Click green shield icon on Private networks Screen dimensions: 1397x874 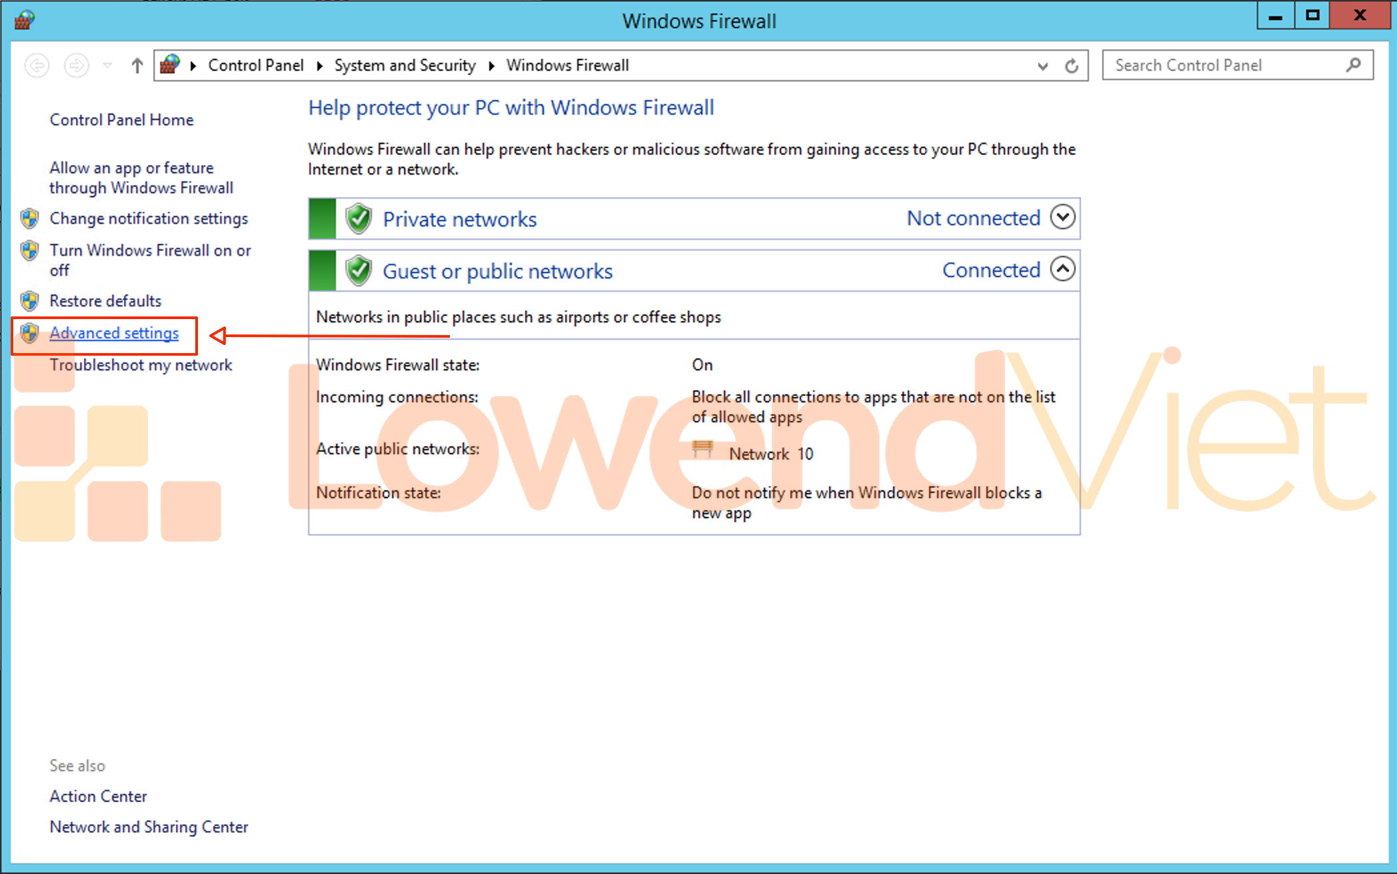359,218
